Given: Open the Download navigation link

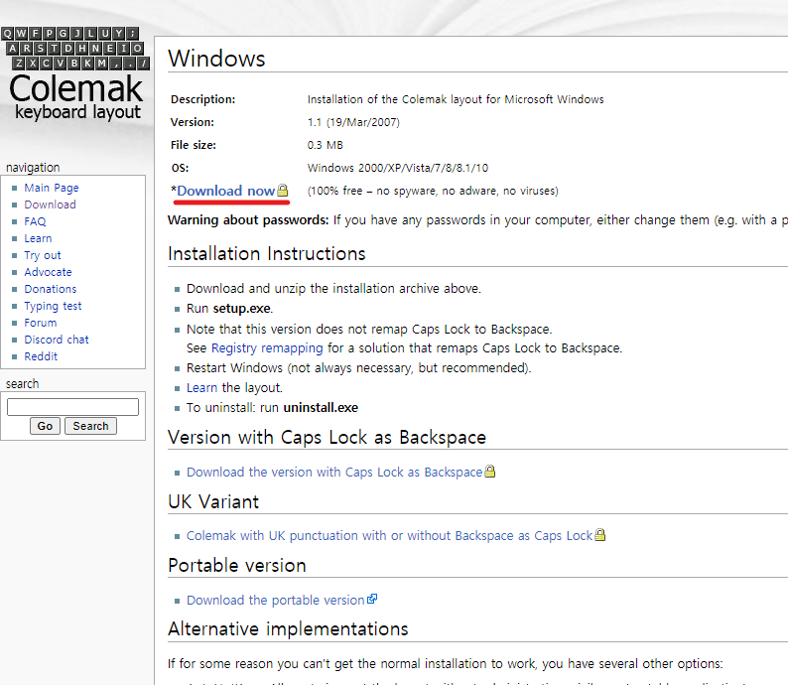Looking at the screenshot, I should point(50,205).
